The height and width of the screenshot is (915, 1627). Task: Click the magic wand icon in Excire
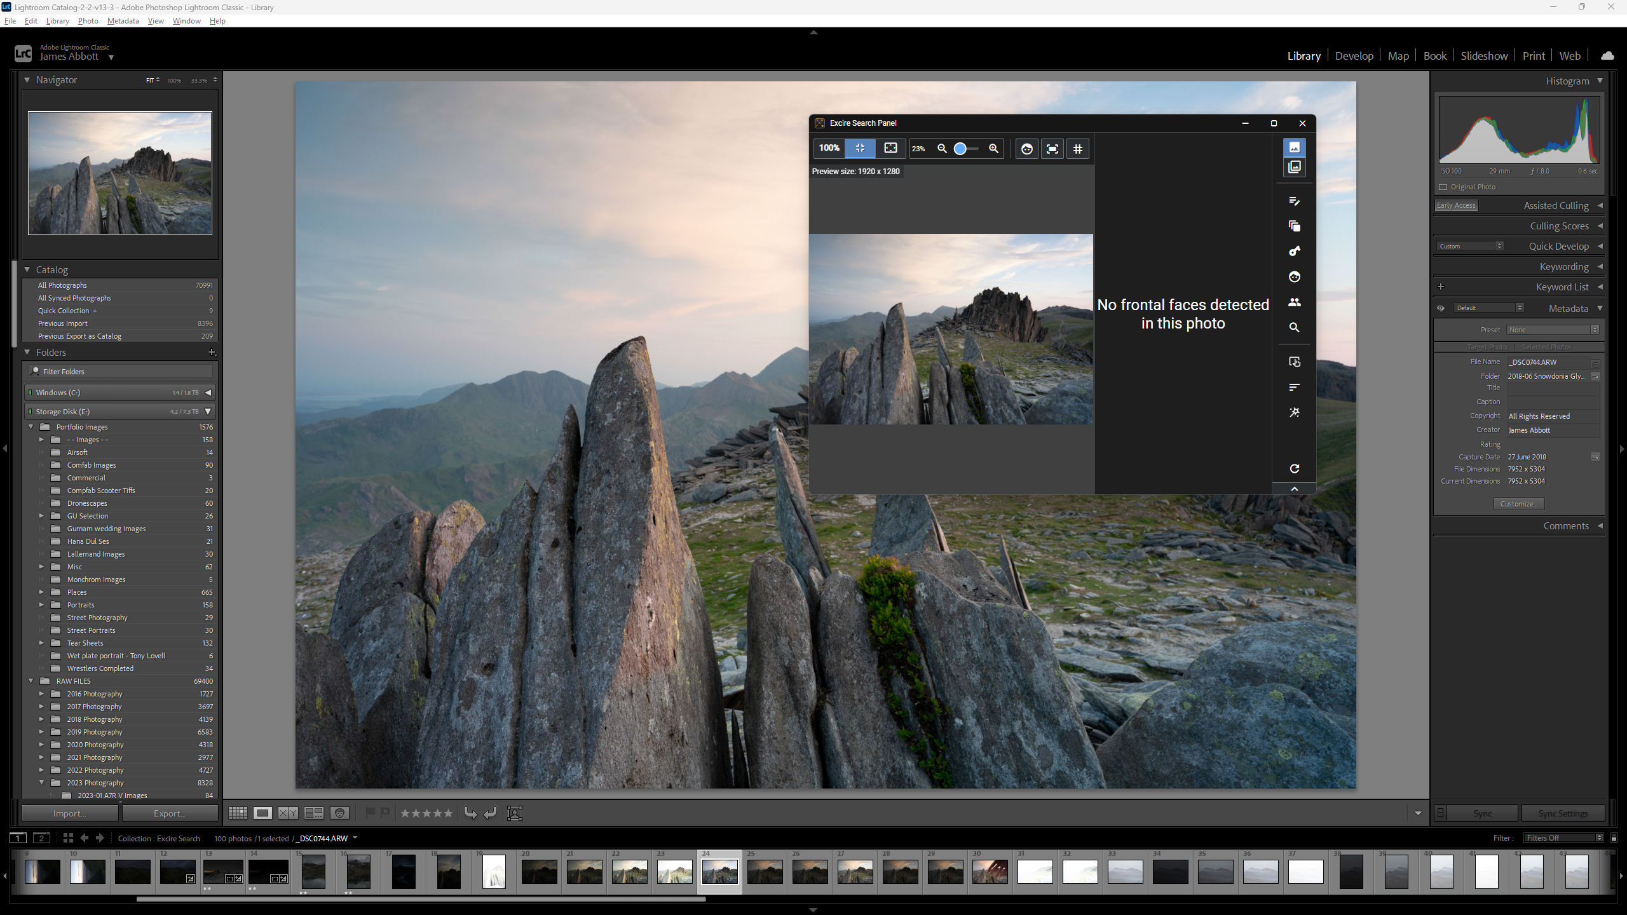point(1294,413)
